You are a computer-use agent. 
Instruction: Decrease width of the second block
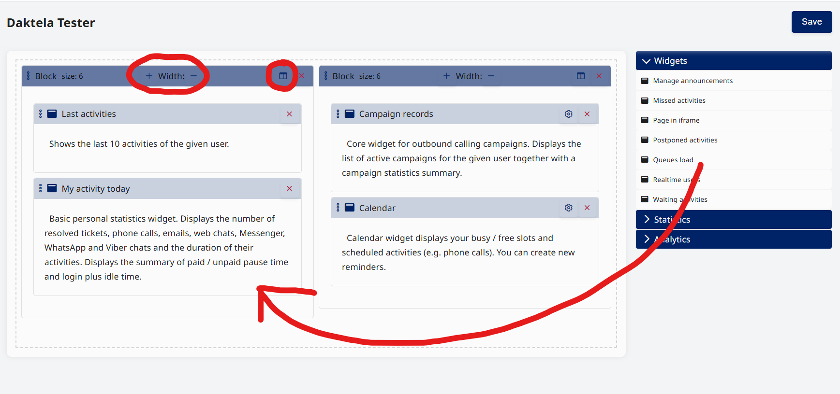point(491,76)
